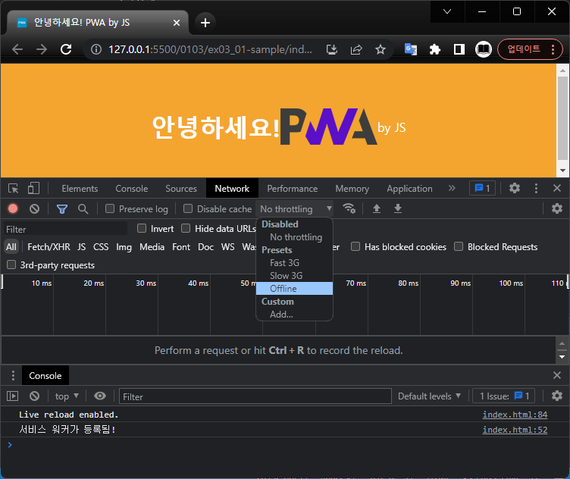Toggle the network filter funnel icon
This screenshot has height=479, width=570.
click(x=62, y=208)
